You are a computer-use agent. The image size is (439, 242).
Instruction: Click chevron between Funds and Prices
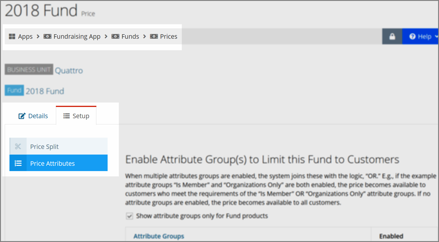tap(145, 36)
